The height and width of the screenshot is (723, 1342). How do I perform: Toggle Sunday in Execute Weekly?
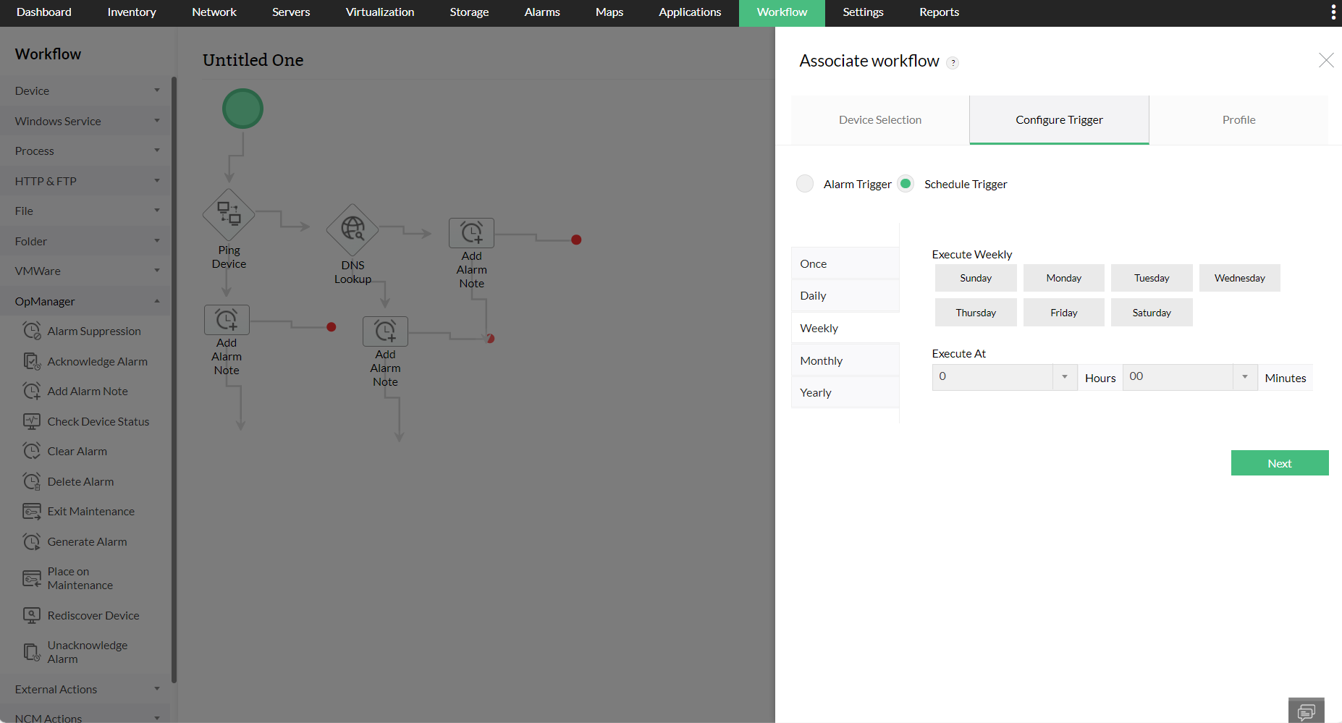pyautogui.click(x=976, y=278)
